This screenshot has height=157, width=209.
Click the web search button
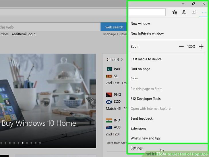[x=114, y=27]
